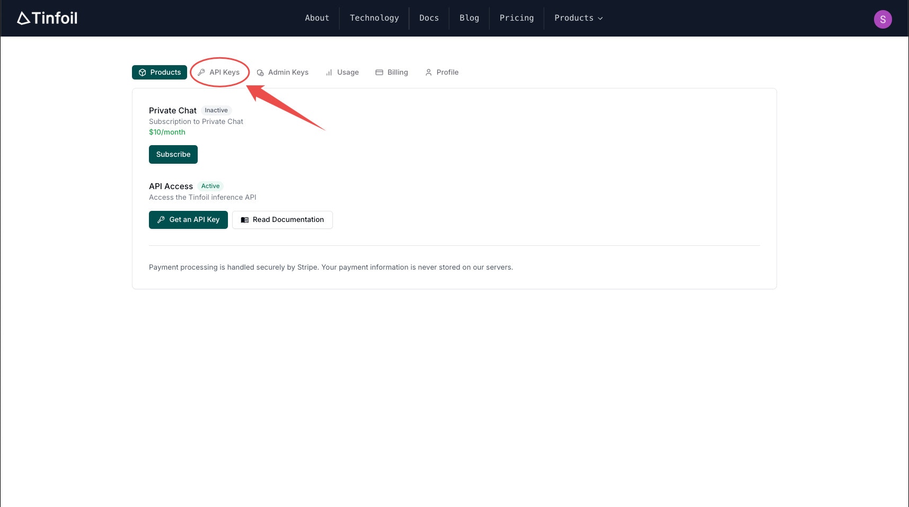Open the user avatar menu
Screen dimensions: 909x507
pyautogui.click(x=882, y=19)
